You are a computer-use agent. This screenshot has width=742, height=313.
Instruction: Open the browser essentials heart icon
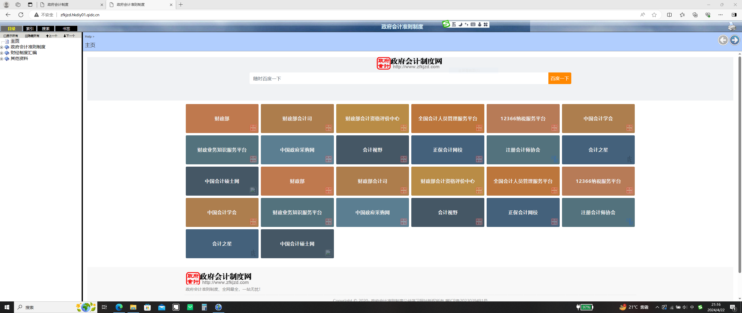coord(708,15)
